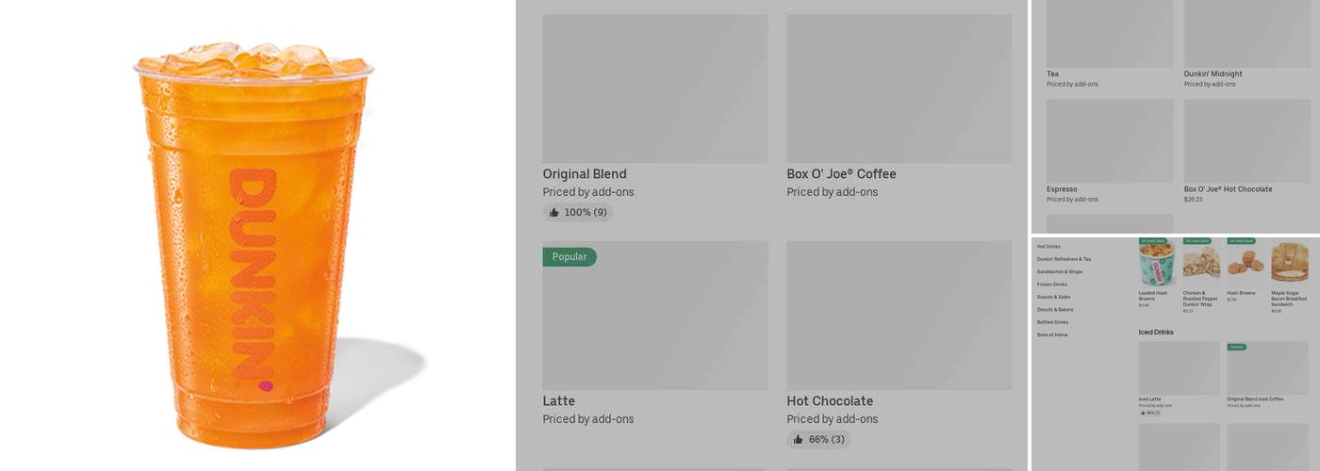The height and width of the screenshot is (471, 1320).
Task: Open the Dunkin' orange iced drink photo
Action: [x=255, y=240]
